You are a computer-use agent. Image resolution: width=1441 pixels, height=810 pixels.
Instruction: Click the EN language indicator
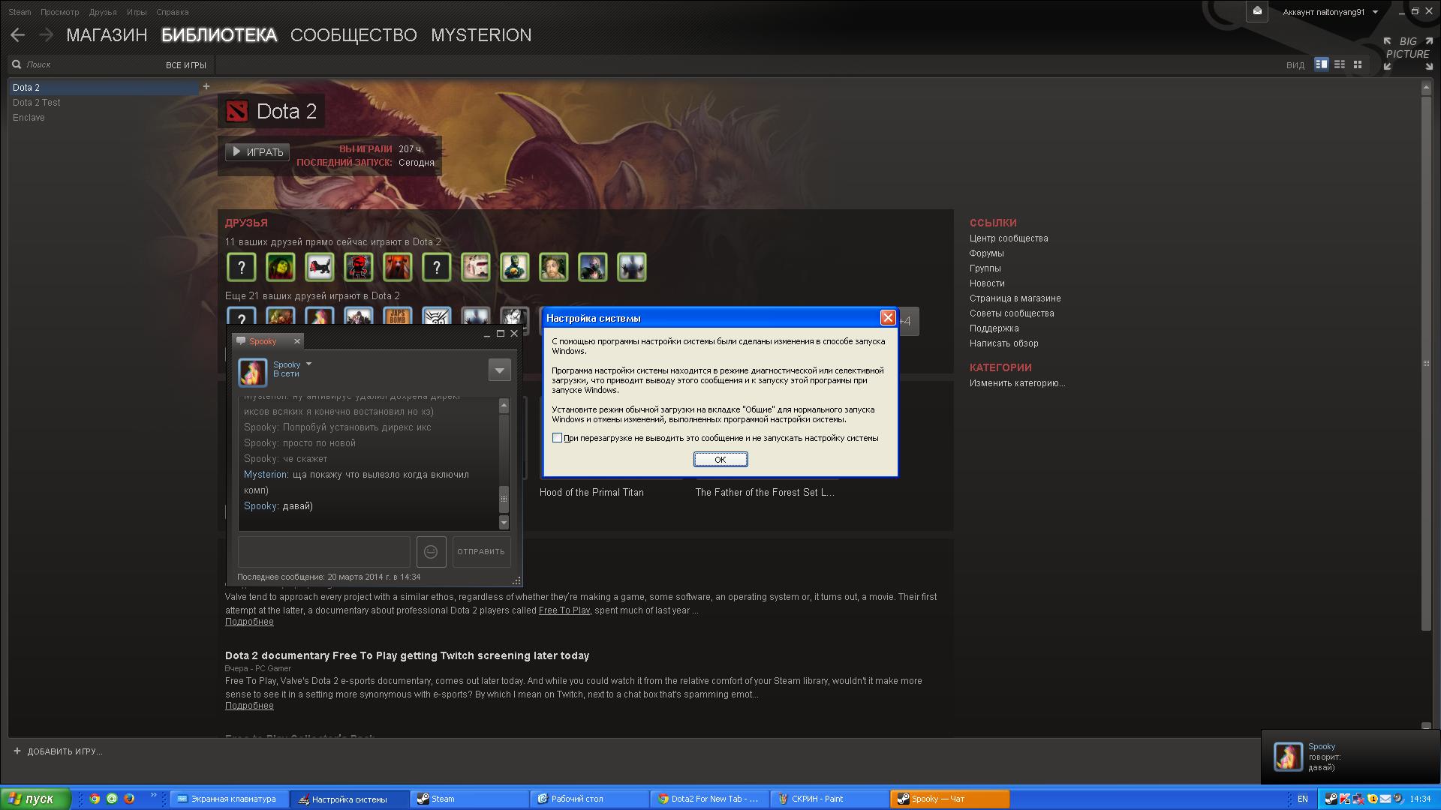click(1303, 799)
